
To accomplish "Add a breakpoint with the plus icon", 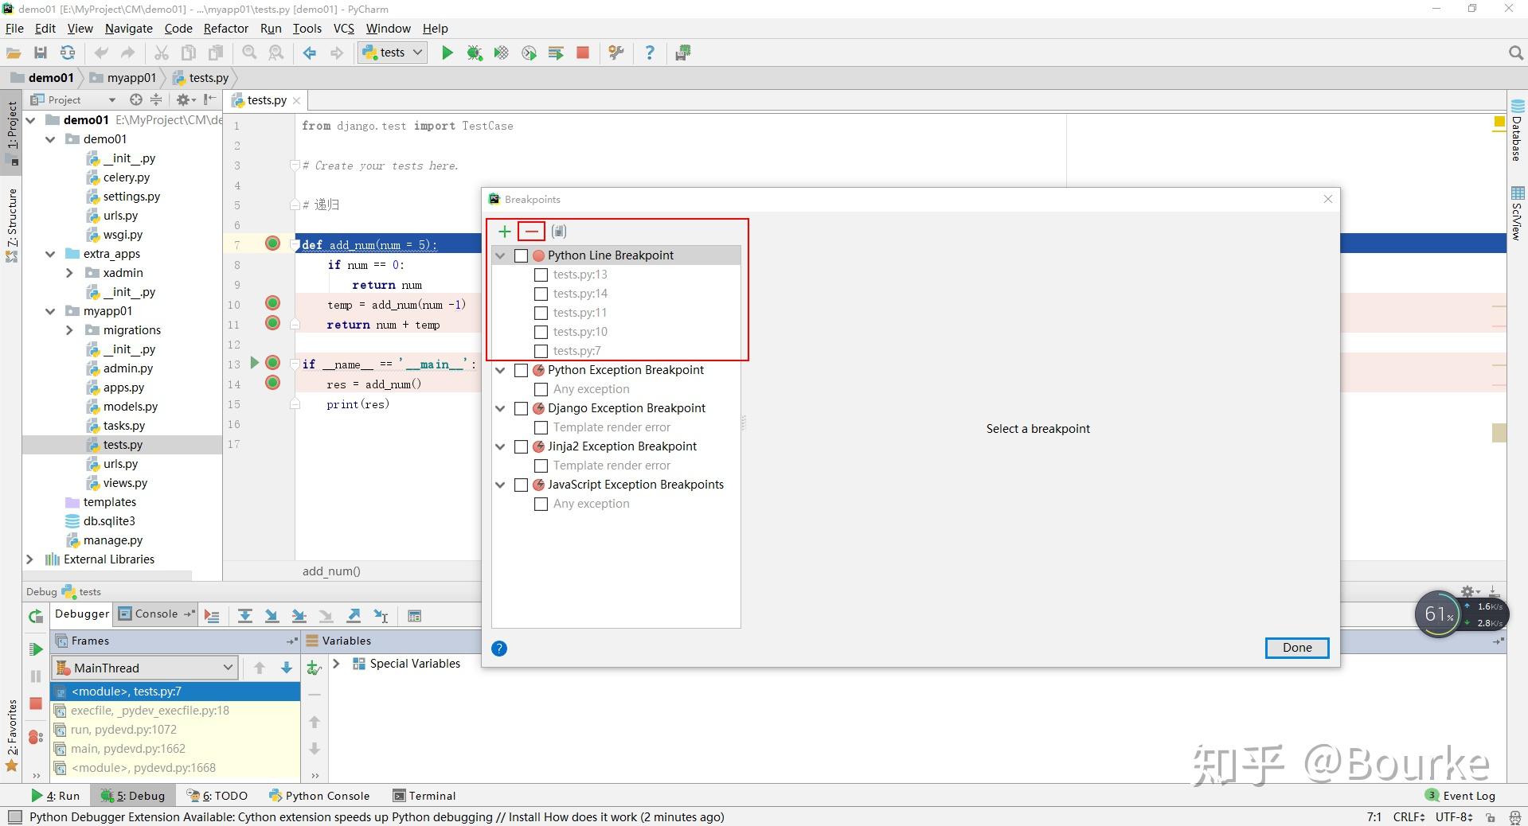I will (505, 232).
